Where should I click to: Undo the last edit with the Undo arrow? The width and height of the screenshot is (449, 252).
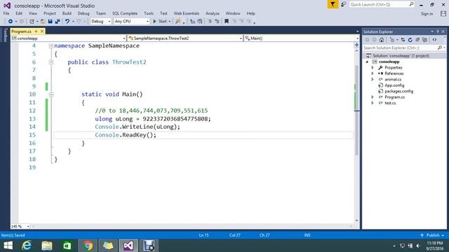click(67, 22)
